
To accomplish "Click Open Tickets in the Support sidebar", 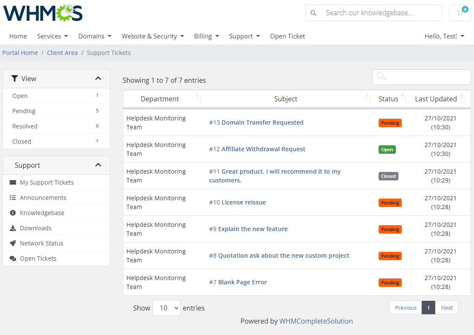I will click(x=56, y=259).
